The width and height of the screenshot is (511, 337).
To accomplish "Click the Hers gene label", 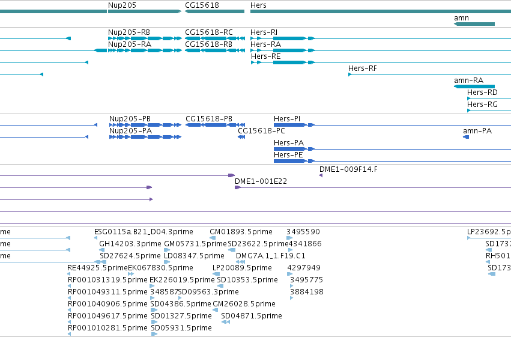I will pos(258,5).
